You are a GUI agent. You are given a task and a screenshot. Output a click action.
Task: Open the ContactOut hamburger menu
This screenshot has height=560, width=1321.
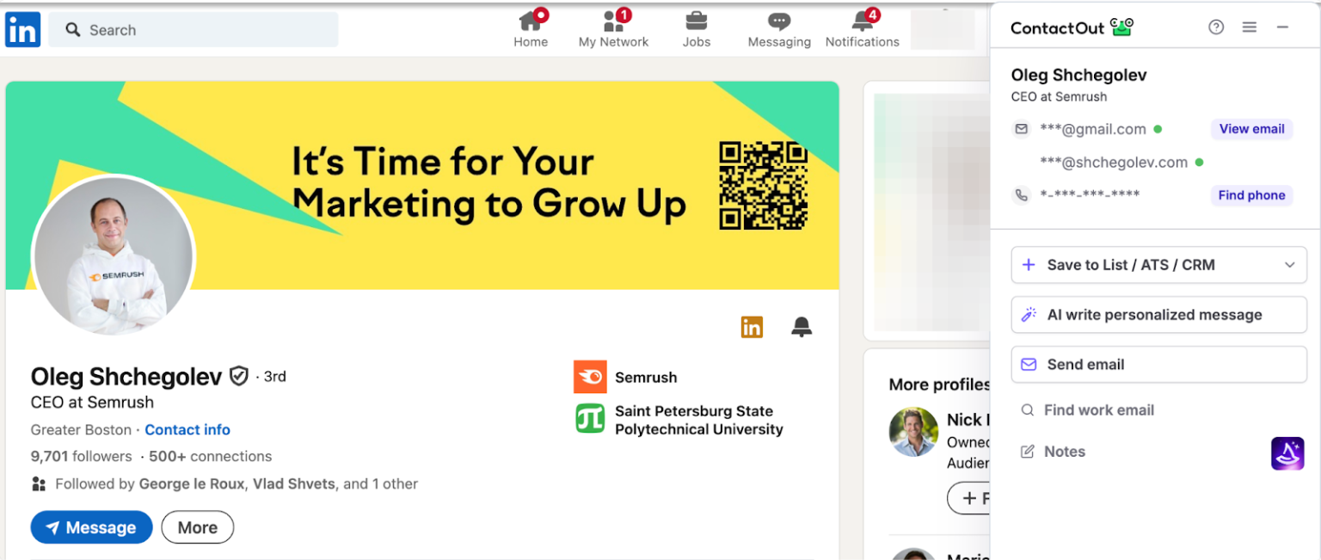pyautogui.click(x=1250, y=28)
